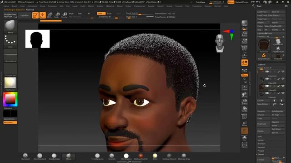The height and width of the screenshot is (163, 291).
Task: Click the Load Tool button
Action: (x=264, y=12)
